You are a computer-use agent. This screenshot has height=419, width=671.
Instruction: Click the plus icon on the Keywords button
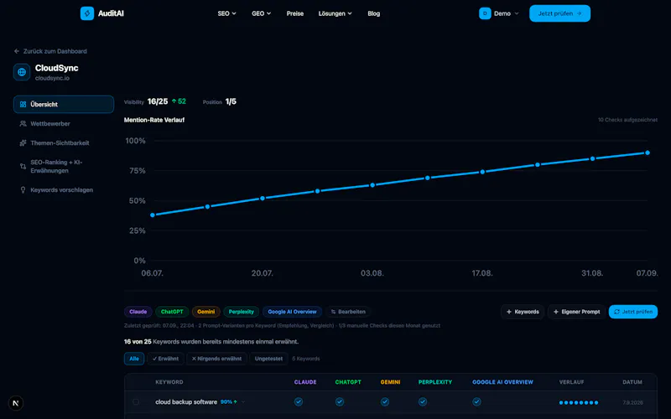509,312
